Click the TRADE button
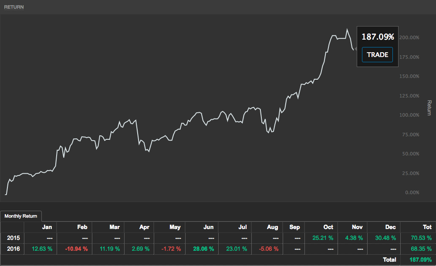 coord(377,55)
